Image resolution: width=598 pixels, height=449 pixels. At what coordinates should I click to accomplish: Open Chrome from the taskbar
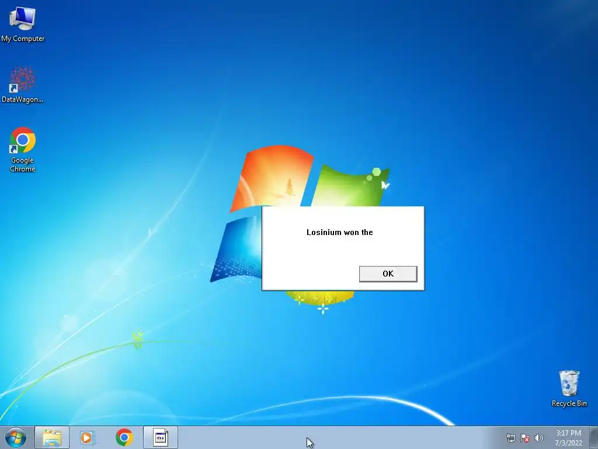click(124, 437)
